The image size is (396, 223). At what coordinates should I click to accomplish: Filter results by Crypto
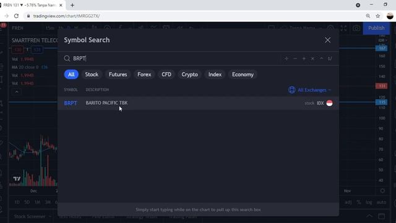(190, 74)
